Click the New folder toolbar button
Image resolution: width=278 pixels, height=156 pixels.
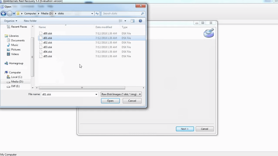click(30, 21)
